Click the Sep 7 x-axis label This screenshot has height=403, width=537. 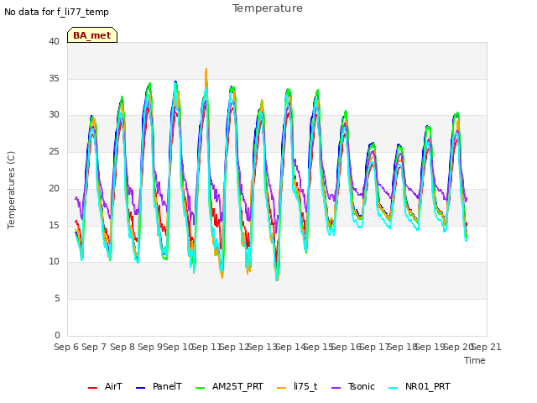pos(94,347)
